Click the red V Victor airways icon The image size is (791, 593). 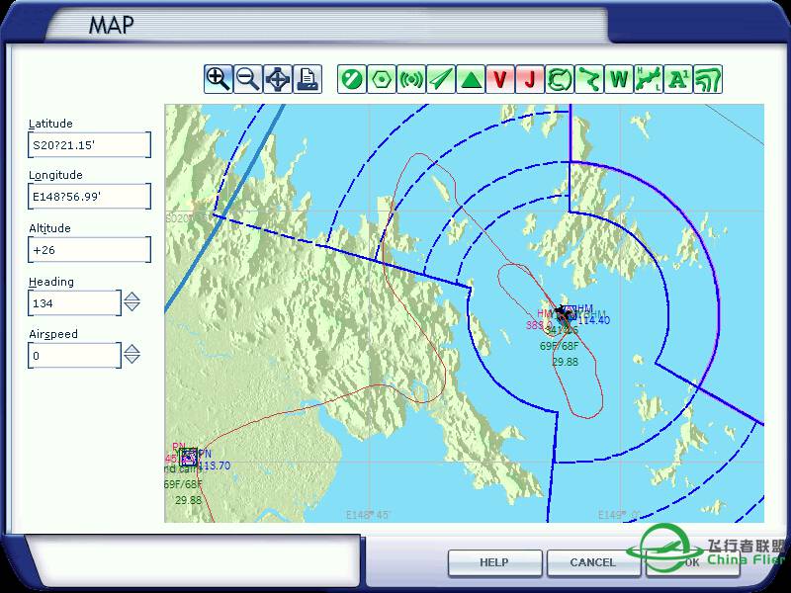[x=500, y=79]
